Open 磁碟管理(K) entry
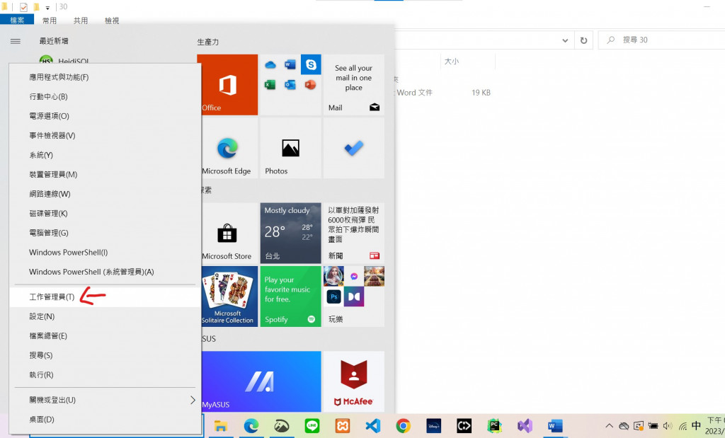Image resolution: width=725 pixels, height=438 pixels. pos(105,213)
